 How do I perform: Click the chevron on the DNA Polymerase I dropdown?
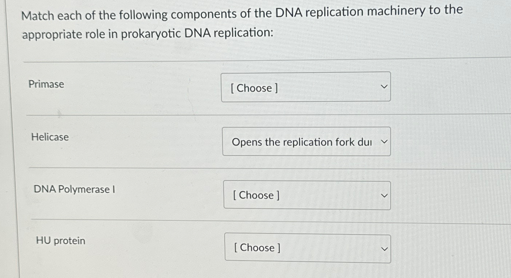pyautogui.click(x=385, y=195)
